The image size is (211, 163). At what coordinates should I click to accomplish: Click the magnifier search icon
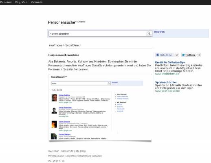click(x=149, y=33)
